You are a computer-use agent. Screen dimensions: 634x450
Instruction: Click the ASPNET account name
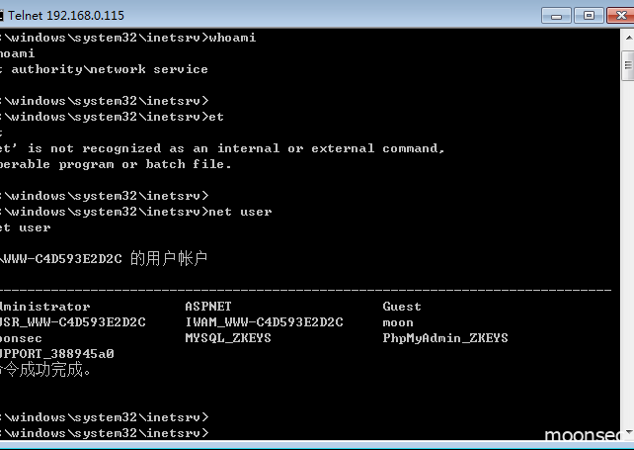click(208, 307)
